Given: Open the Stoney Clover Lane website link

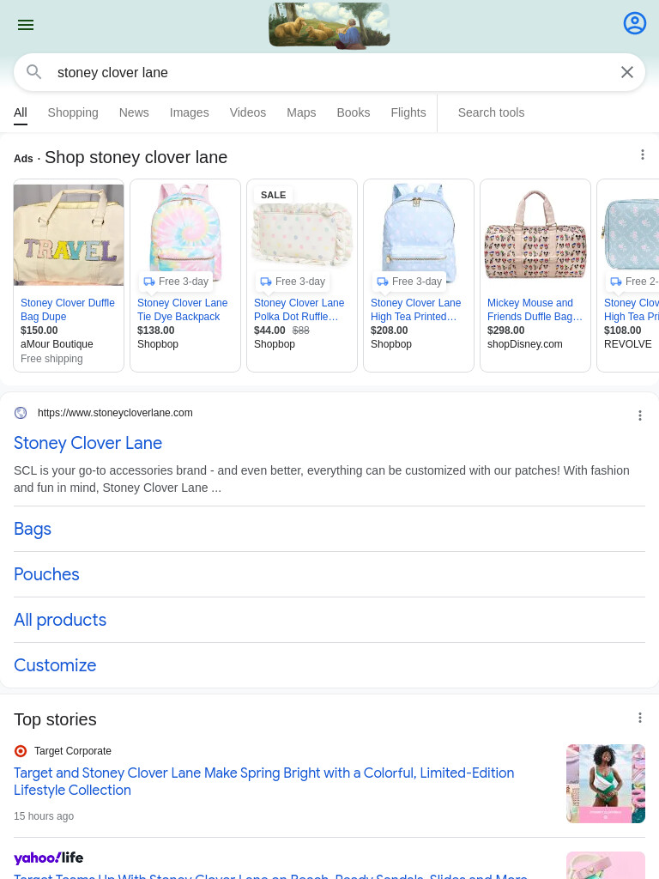Looking at the screenshot, I should [x=88, y=443].
